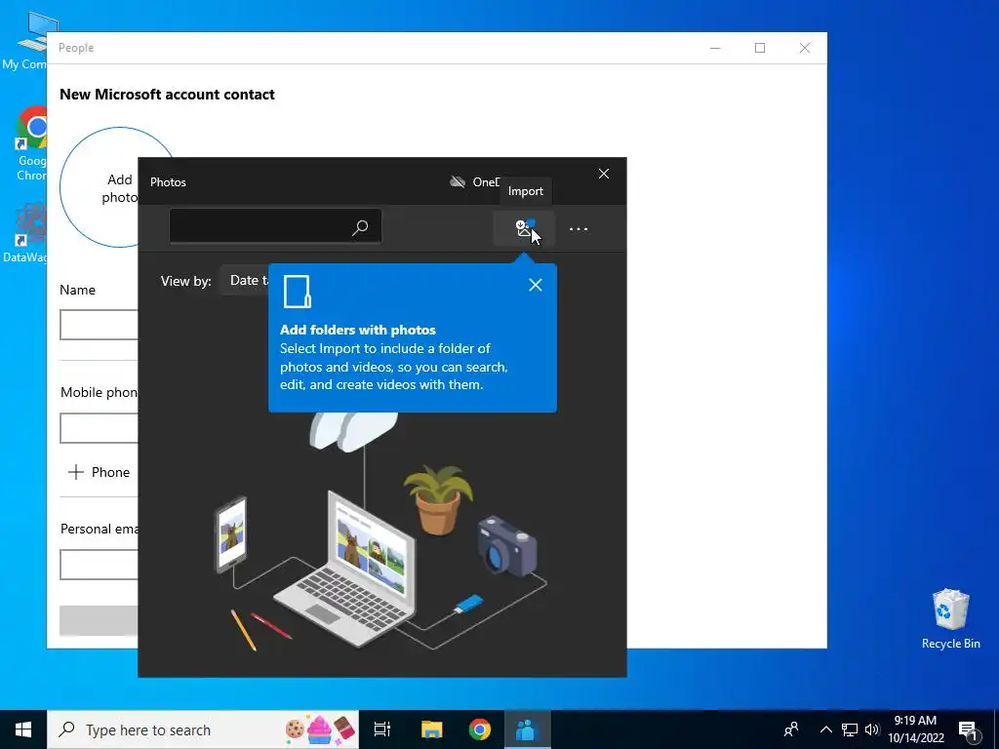The height and width of the screenshot is (749, 999).
Task: Close the Photos picker window
Action: coord(603,174)
